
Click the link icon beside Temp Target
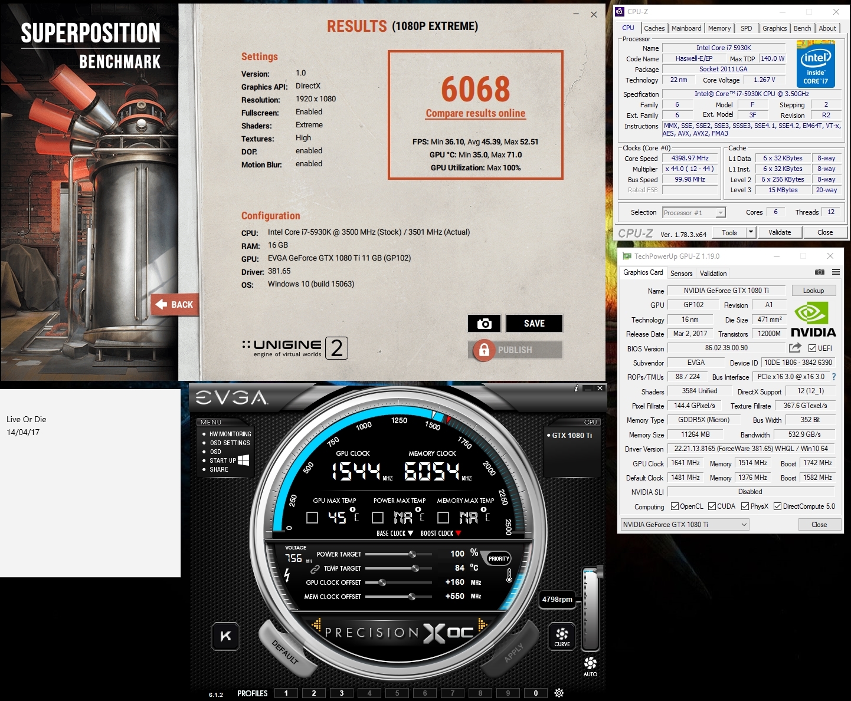click(x=315, y=569)
